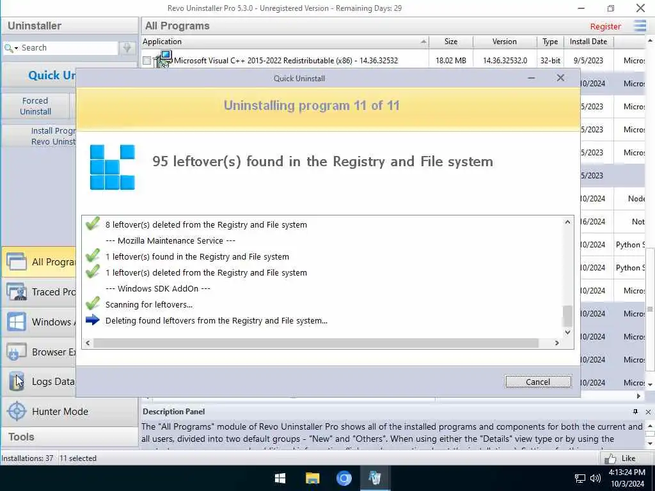Sort by the Size column header
This screenshot has height=491, width=655.
click(x=451, y=42)
